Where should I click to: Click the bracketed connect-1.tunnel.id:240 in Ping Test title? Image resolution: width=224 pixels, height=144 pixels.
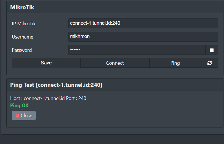pyautogui.click(x=69, y=85)
